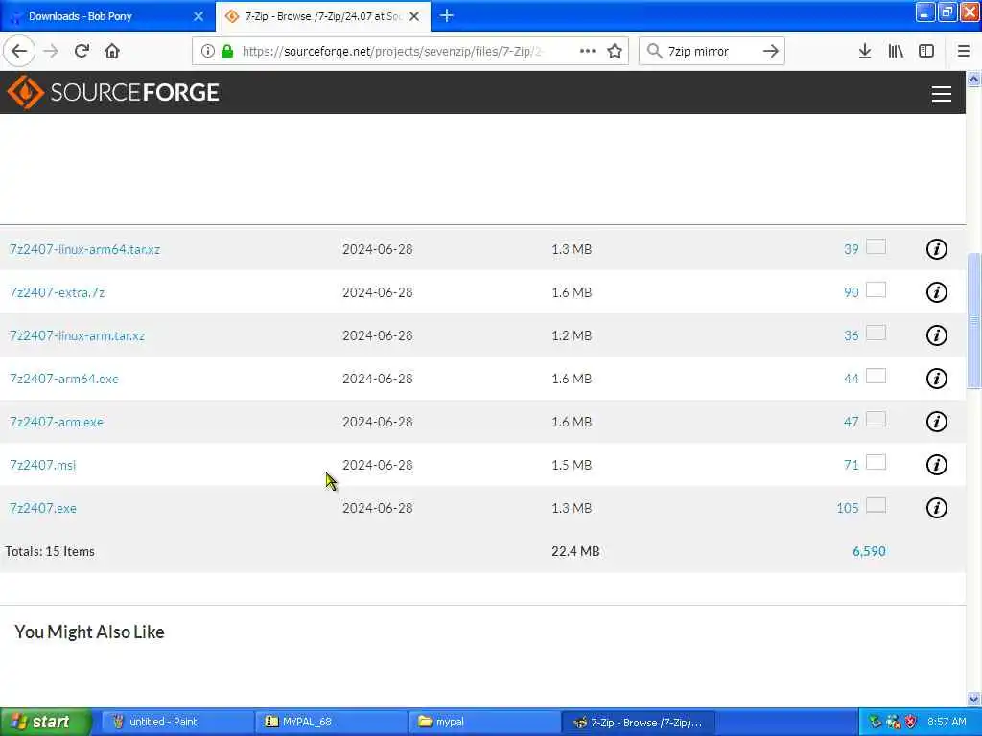982x736 pixels.
Task: Click the red security shield tray icon
Action: (x=911, y=722)
